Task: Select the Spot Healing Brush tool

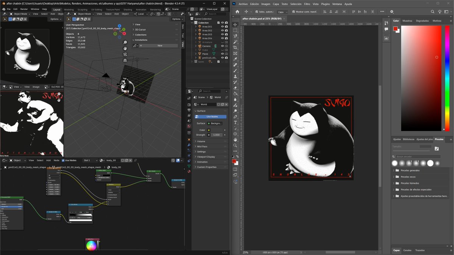Action: [235, 65]
